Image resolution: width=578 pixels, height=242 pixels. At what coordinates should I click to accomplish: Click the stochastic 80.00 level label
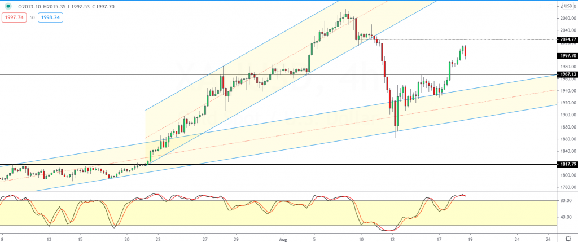point(566,201)
